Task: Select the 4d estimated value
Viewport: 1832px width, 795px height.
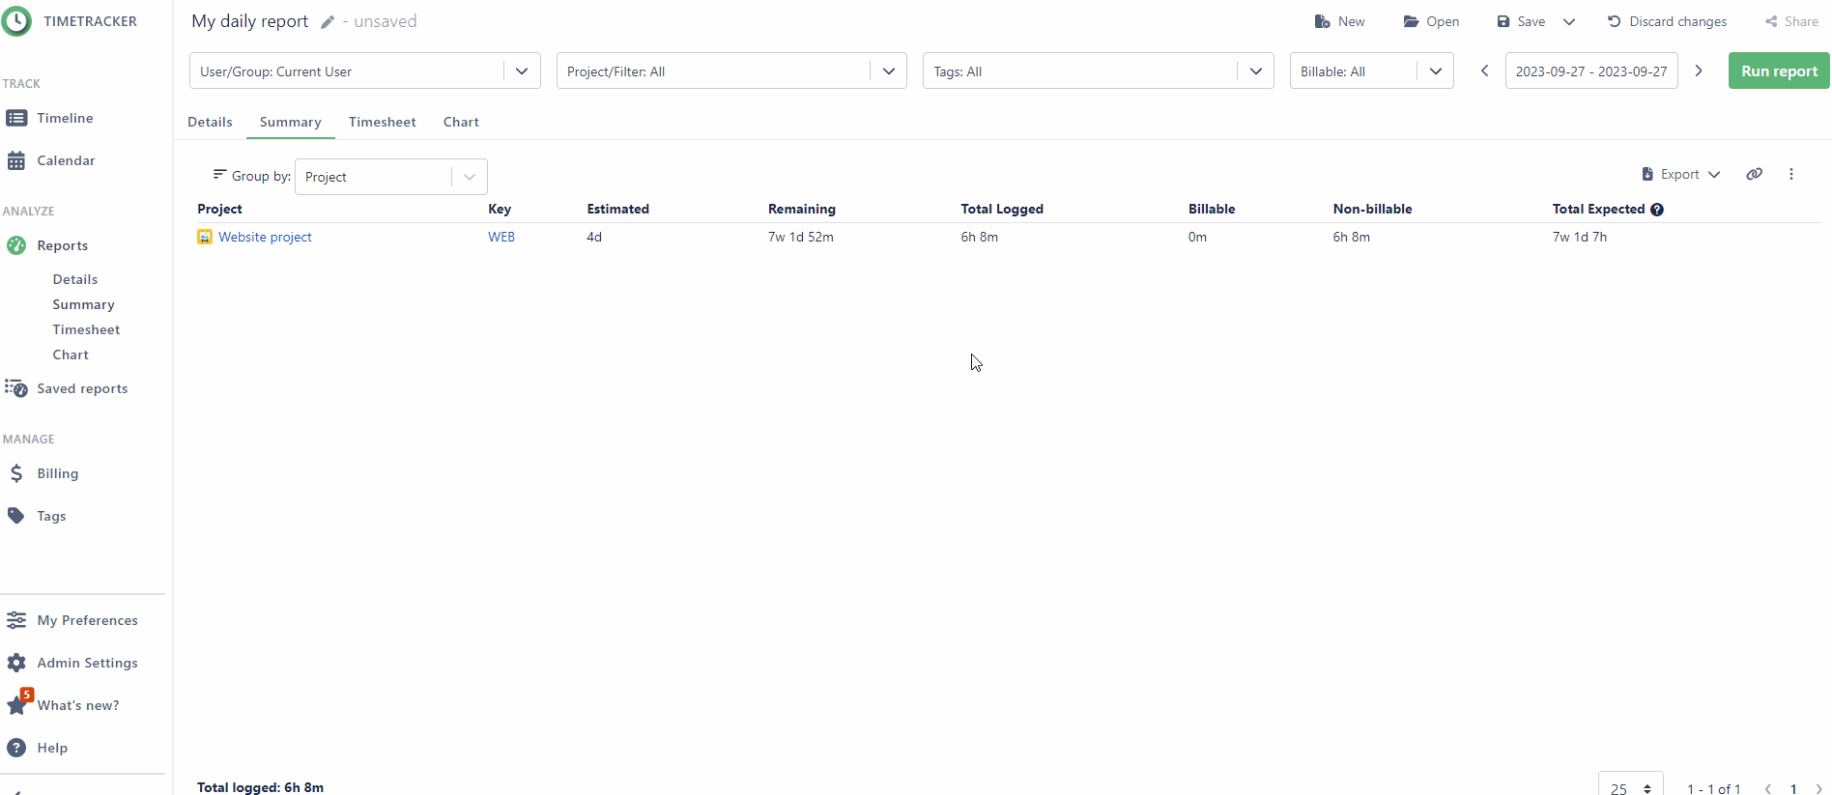Action: tap(594, 237)
